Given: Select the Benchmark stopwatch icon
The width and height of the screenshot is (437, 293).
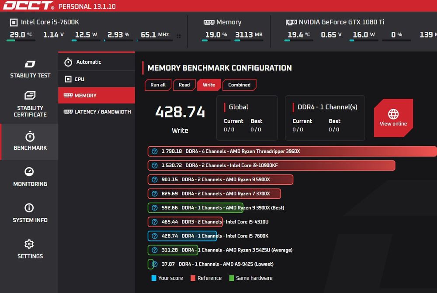Looking at the screenshot, I should (30, 137).
